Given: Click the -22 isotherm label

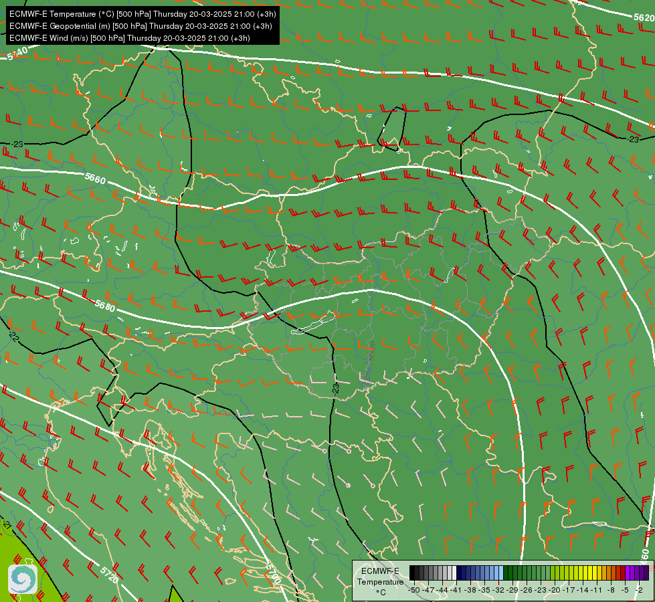Looking at the screenshot, I should (x=13, y=336).
